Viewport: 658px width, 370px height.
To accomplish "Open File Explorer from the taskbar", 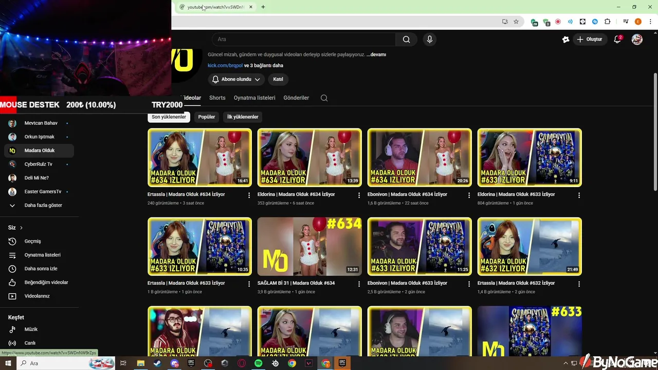I will point(140,363).
